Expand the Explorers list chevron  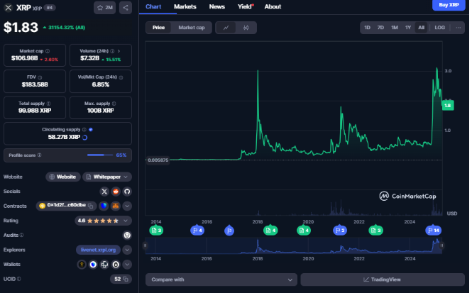[x=127, y=250]
